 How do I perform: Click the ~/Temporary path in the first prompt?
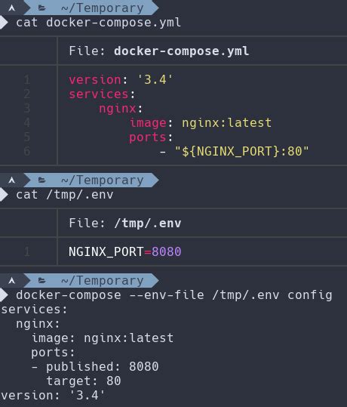(102, 8)
